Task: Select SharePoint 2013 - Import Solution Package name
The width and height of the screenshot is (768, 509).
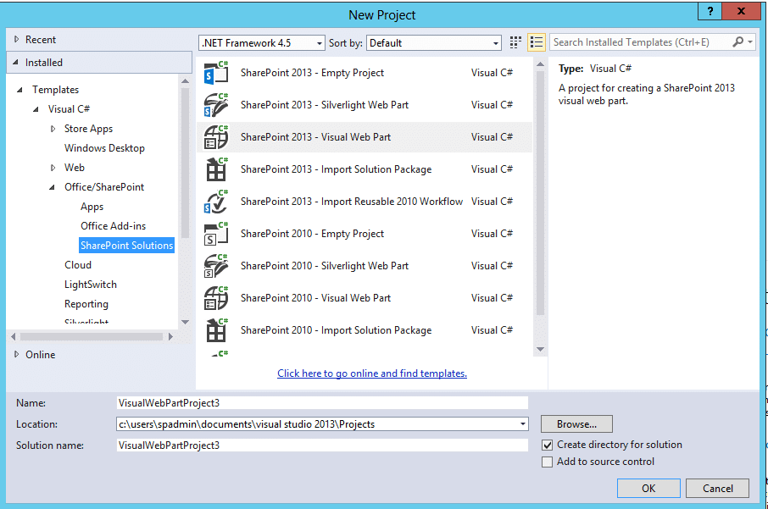Action: [x=336, y=169]
